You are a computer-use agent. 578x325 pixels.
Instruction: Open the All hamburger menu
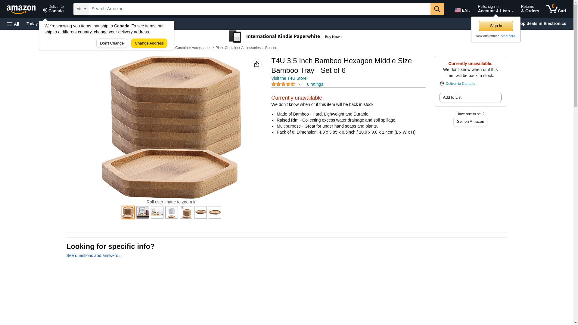[13, 24]
